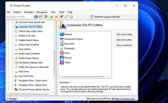Click the Icon Cache Size icon
Screen dimensions: 168x103
[x=16, y=76]
